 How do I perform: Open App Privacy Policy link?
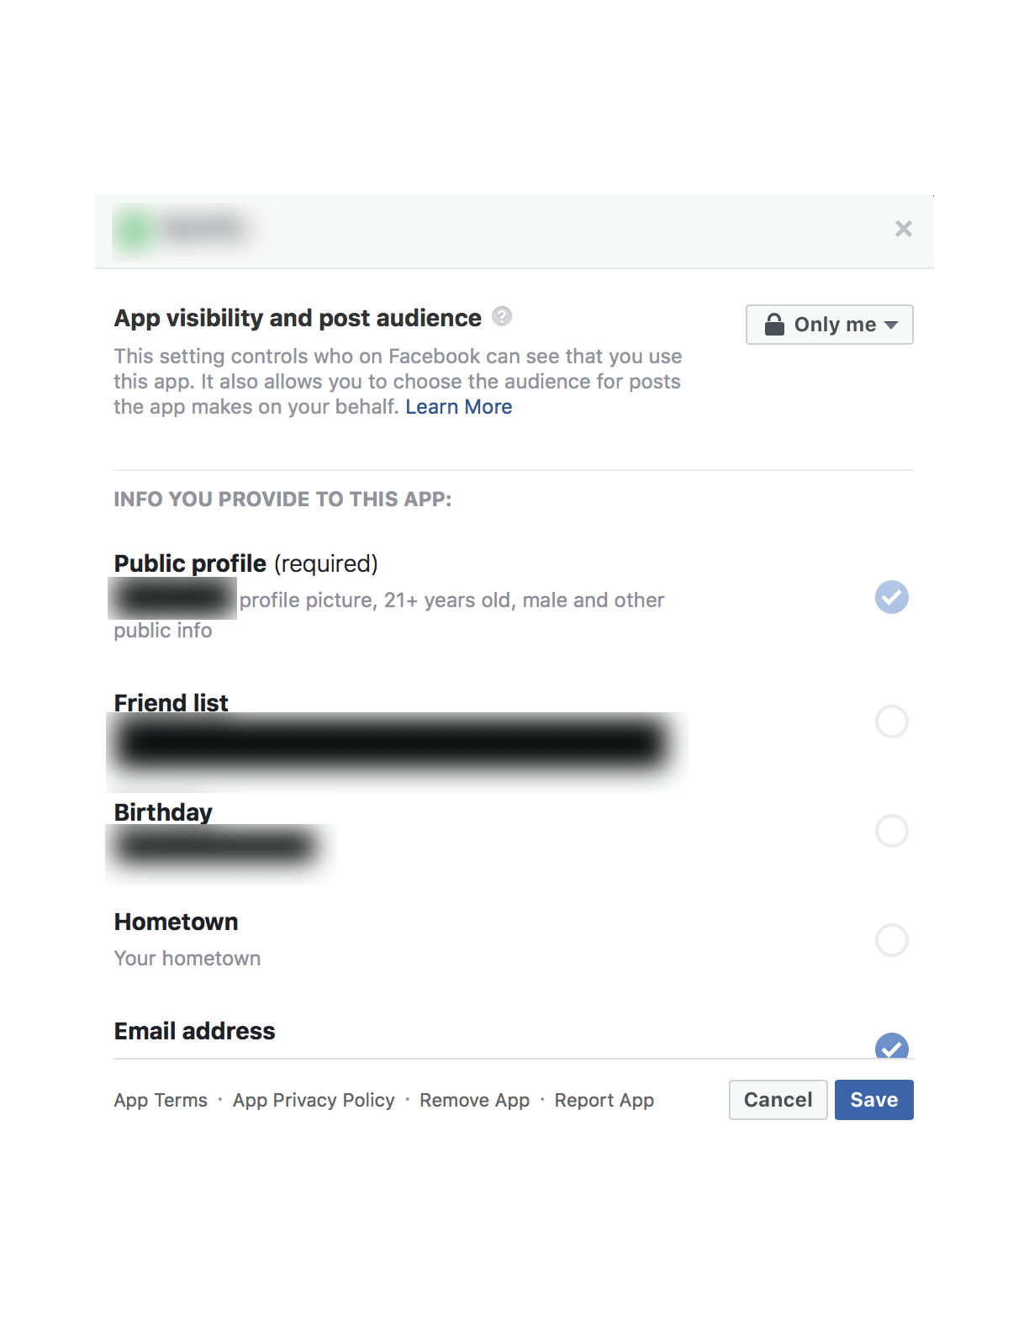coord(314,1100)
